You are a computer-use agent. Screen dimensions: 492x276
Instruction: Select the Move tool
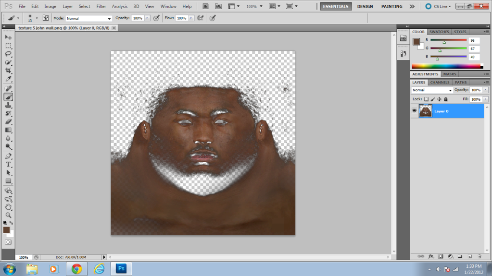pos(8,37)
